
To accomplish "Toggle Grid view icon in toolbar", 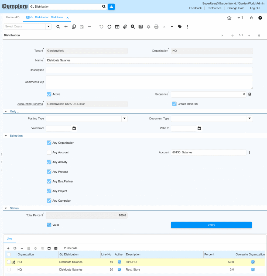I will (117, 27).
